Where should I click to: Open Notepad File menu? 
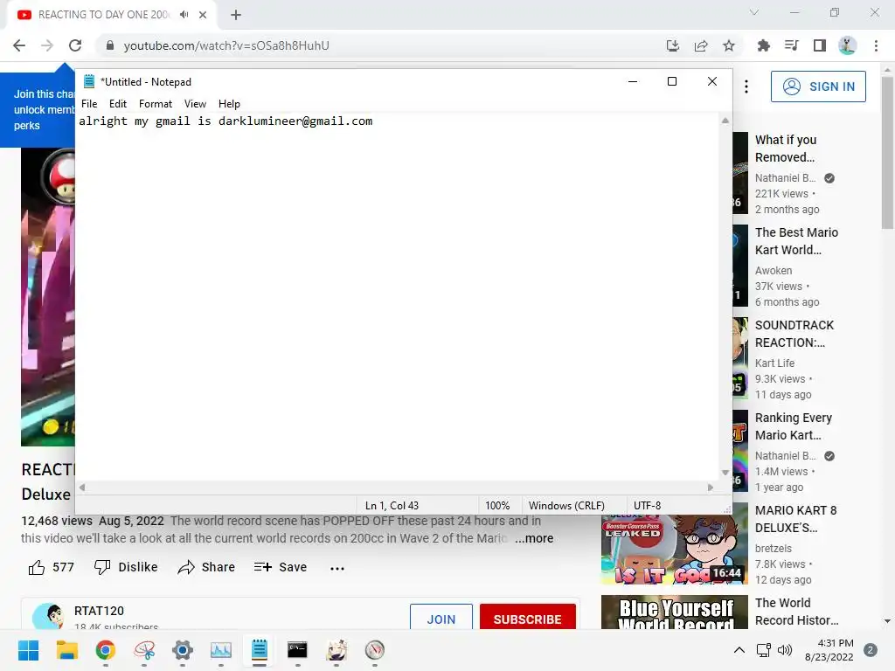click(89, 104)
